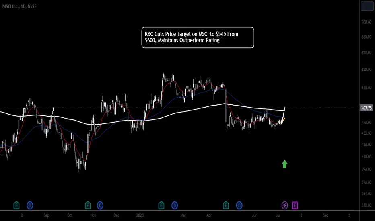
Task: Click the 620.00 price axis label
Action: click(367, 53)
